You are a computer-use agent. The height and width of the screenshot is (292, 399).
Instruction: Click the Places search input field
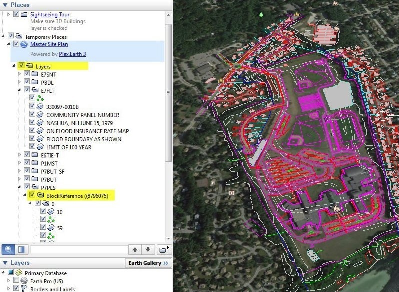pyautogui.click(x=79, y=249)
